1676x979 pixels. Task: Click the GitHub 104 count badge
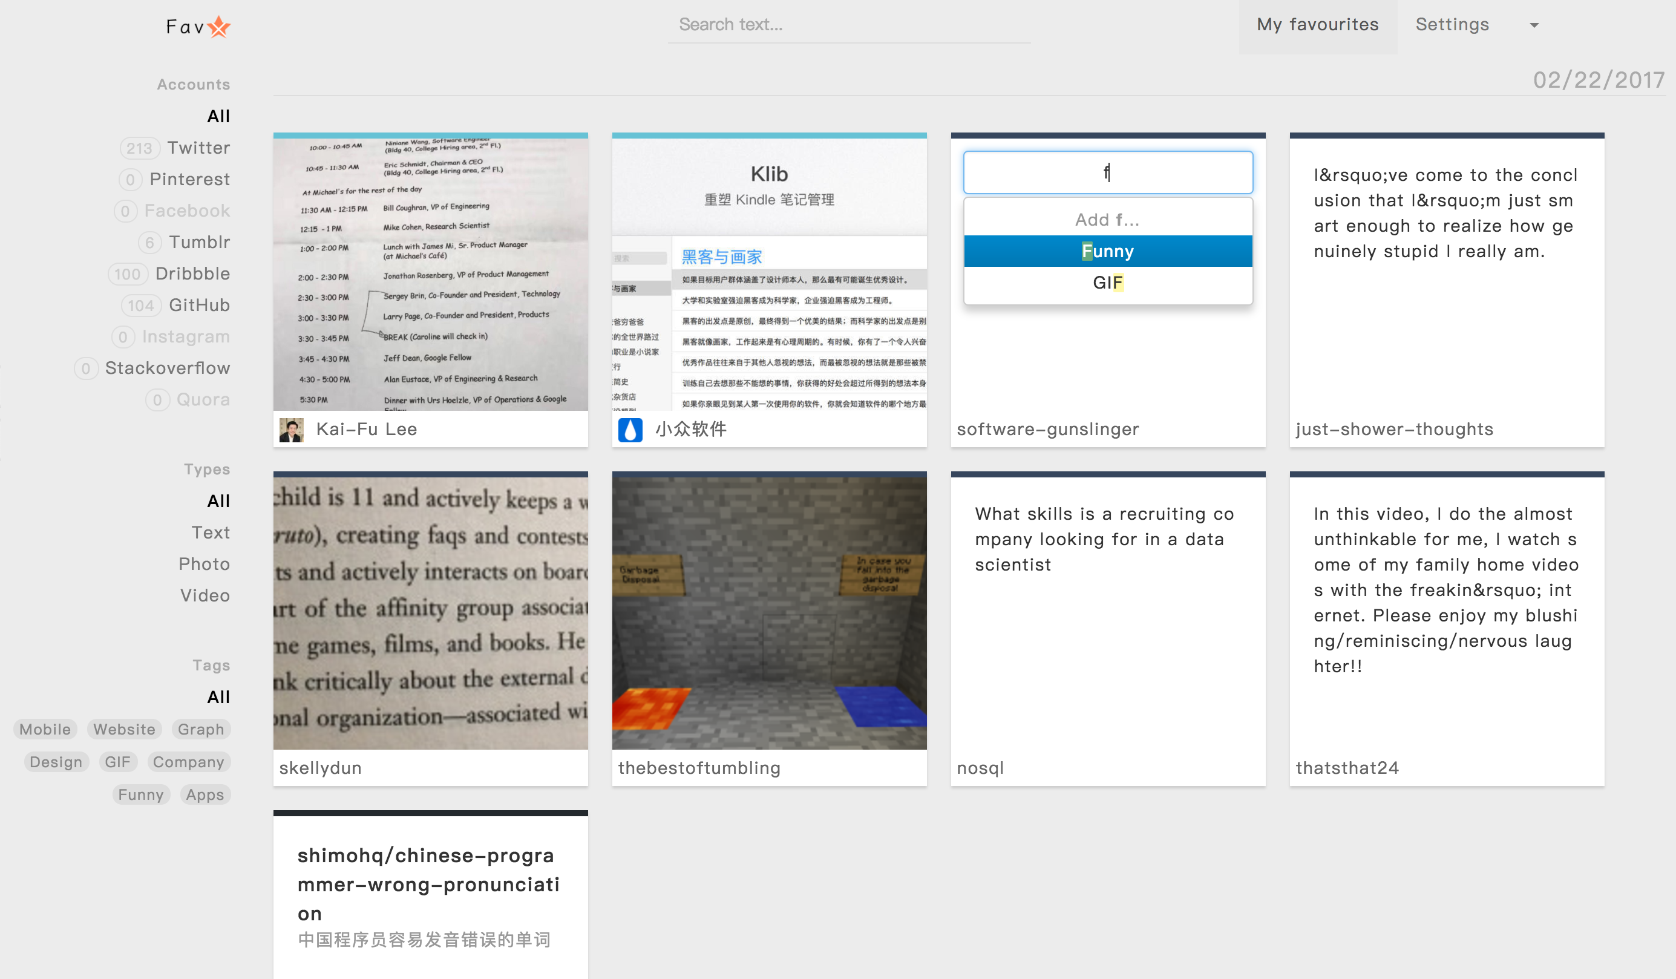tap(141, 306)
